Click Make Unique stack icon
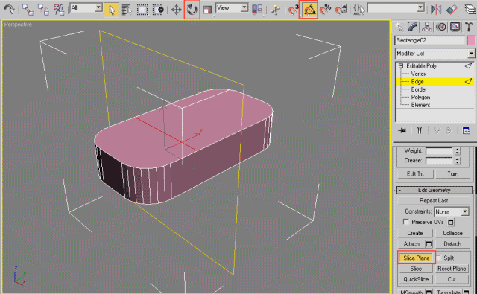The height and width of the screenshot is (294, 477). (x=437, y=130)
